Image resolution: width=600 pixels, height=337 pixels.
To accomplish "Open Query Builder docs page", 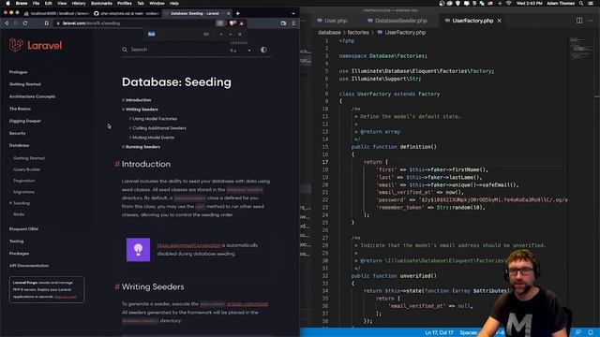I will tap(27, 169).
